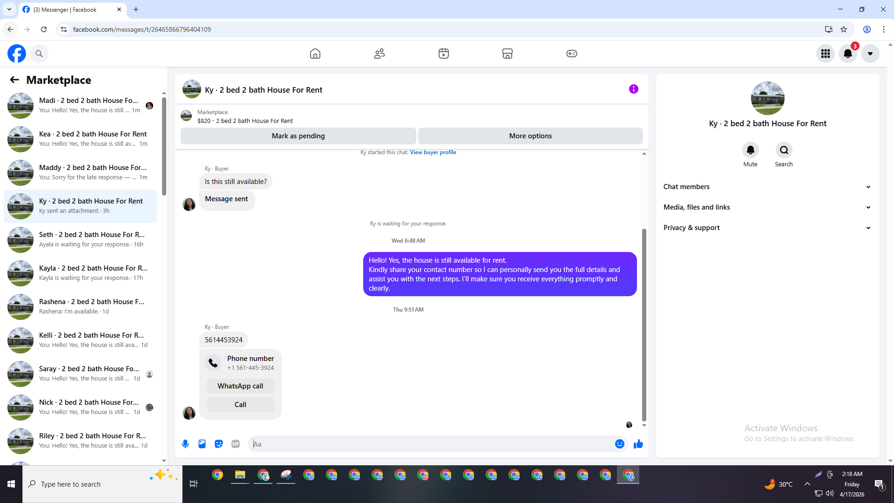Expand Media, files and links section

[767, 207]
